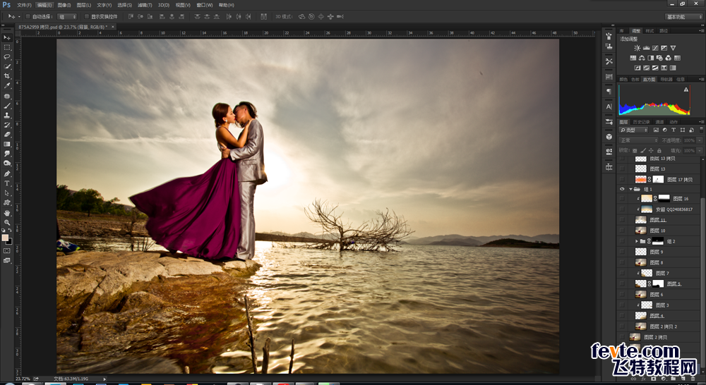Open the 窗口(W) menu
The height and width of the screenshot is (385, 706).
point(205,5)
